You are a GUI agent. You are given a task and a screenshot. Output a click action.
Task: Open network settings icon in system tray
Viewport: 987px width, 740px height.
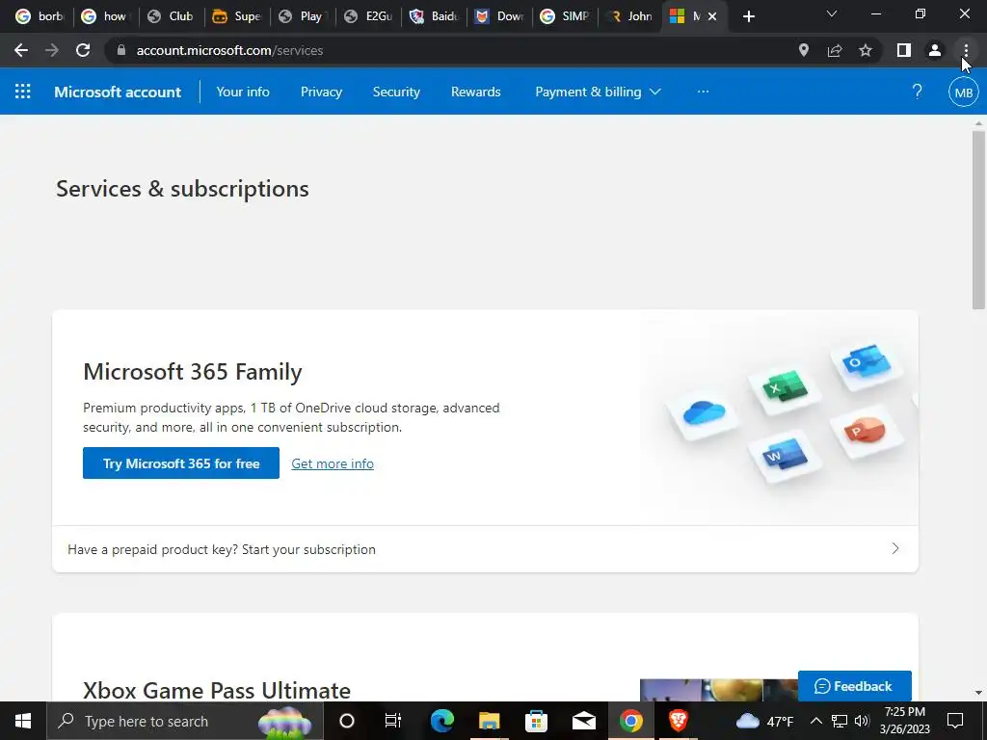click(840, 721)
